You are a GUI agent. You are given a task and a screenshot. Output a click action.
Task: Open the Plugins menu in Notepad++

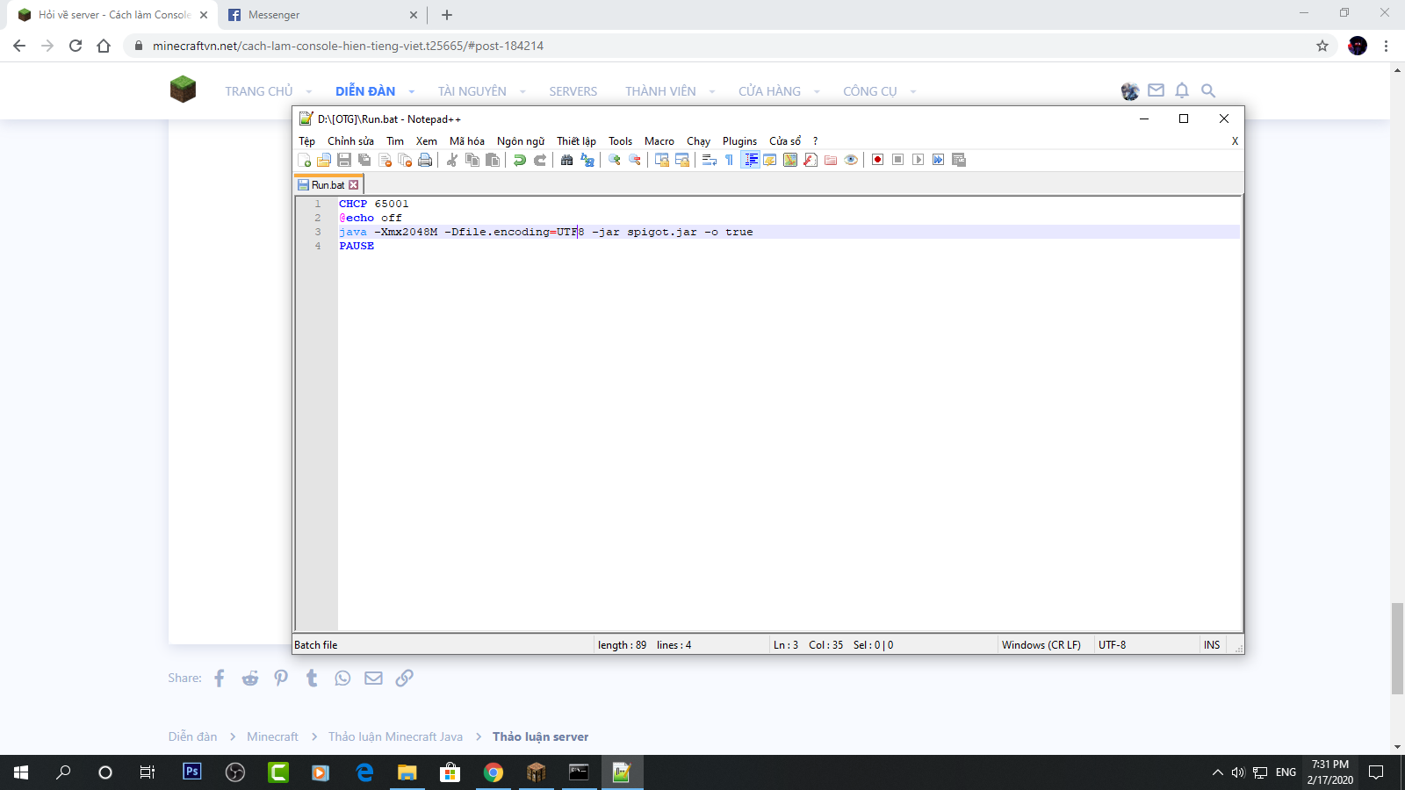coord(739,141)
